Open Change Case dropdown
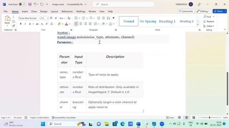The image size is (229, 128). point(62,18)
